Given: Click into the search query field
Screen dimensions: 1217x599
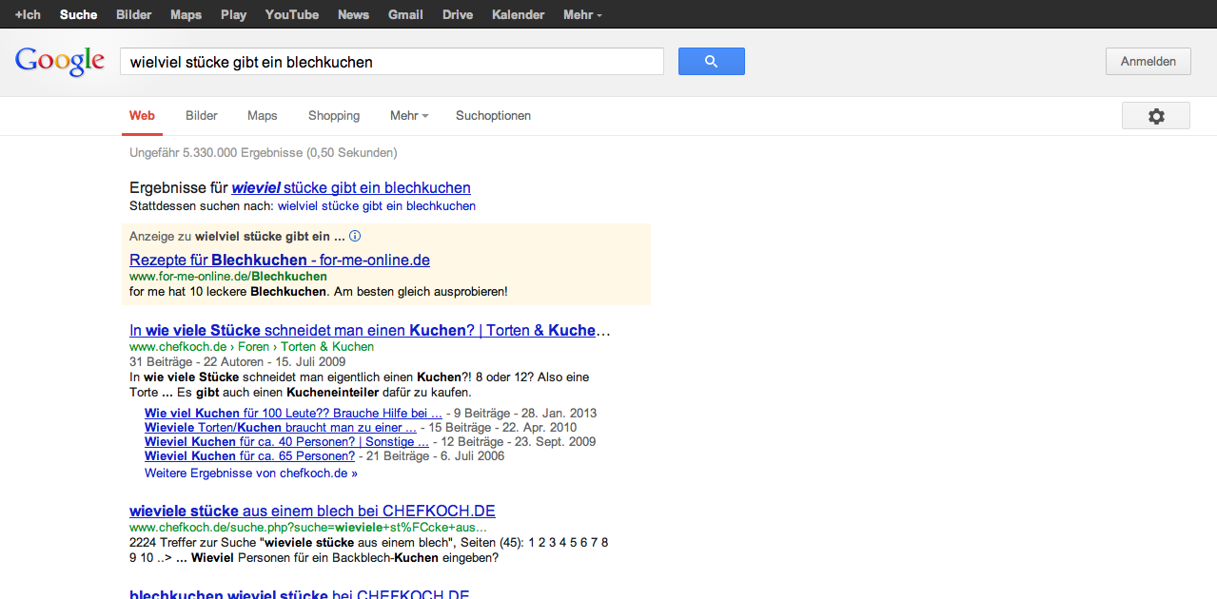Looking at the screenshot, I should point(390,62).
